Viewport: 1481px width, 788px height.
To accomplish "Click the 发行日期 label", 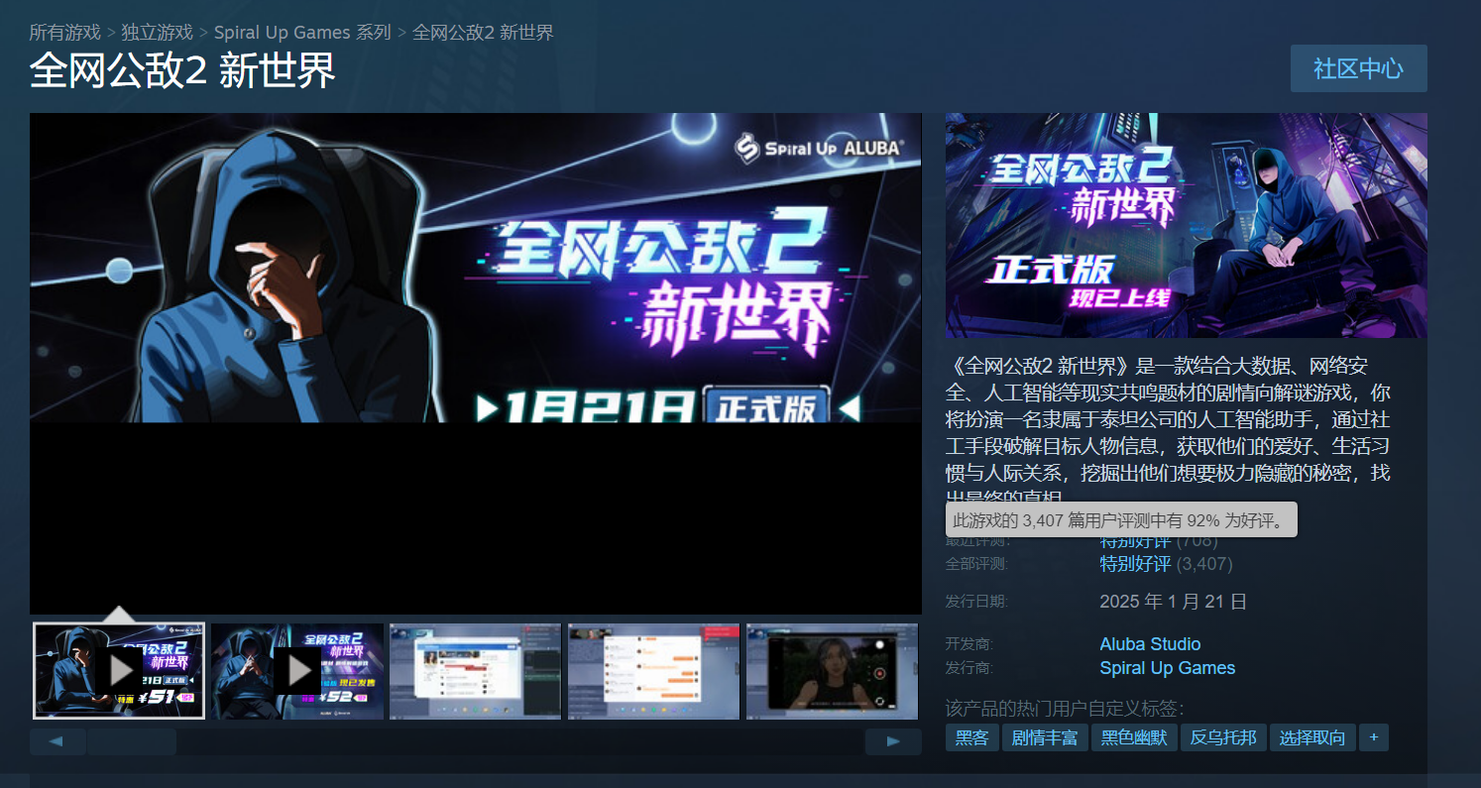I will (976, 602).
